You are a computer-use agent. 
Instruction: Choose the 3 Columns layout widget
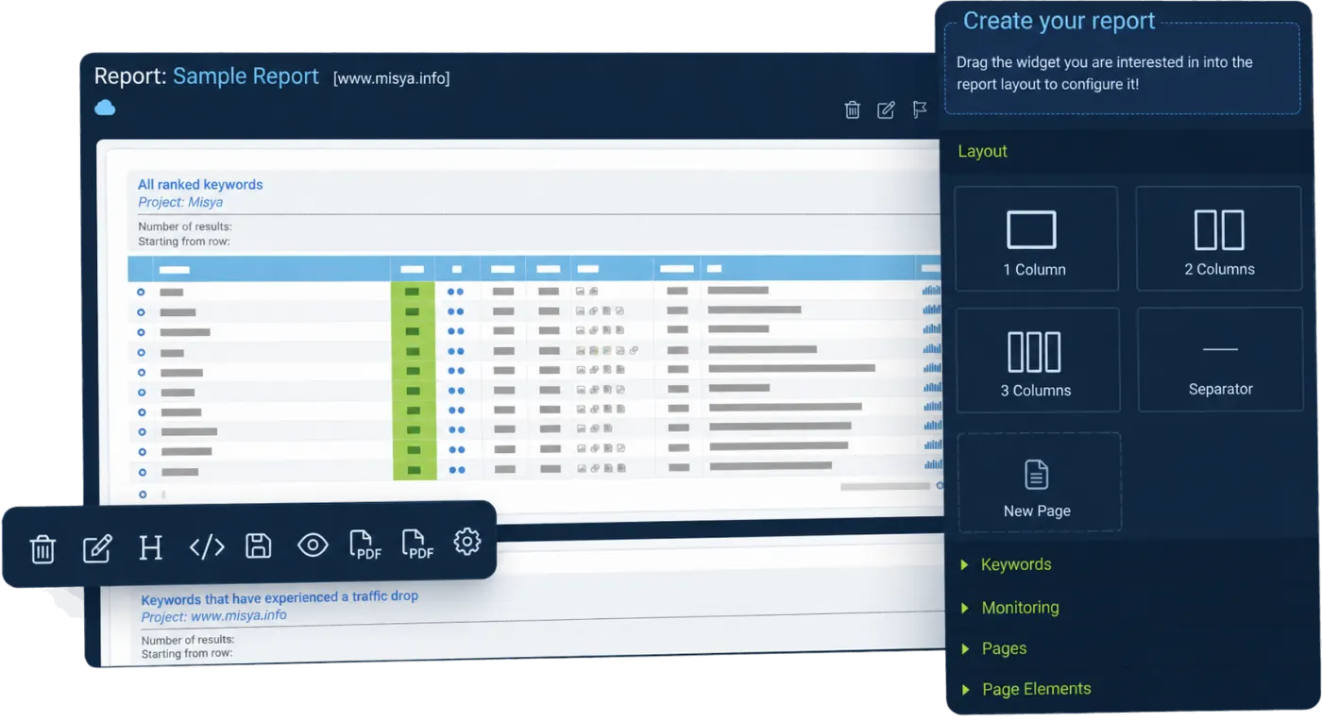[1037, 360]
